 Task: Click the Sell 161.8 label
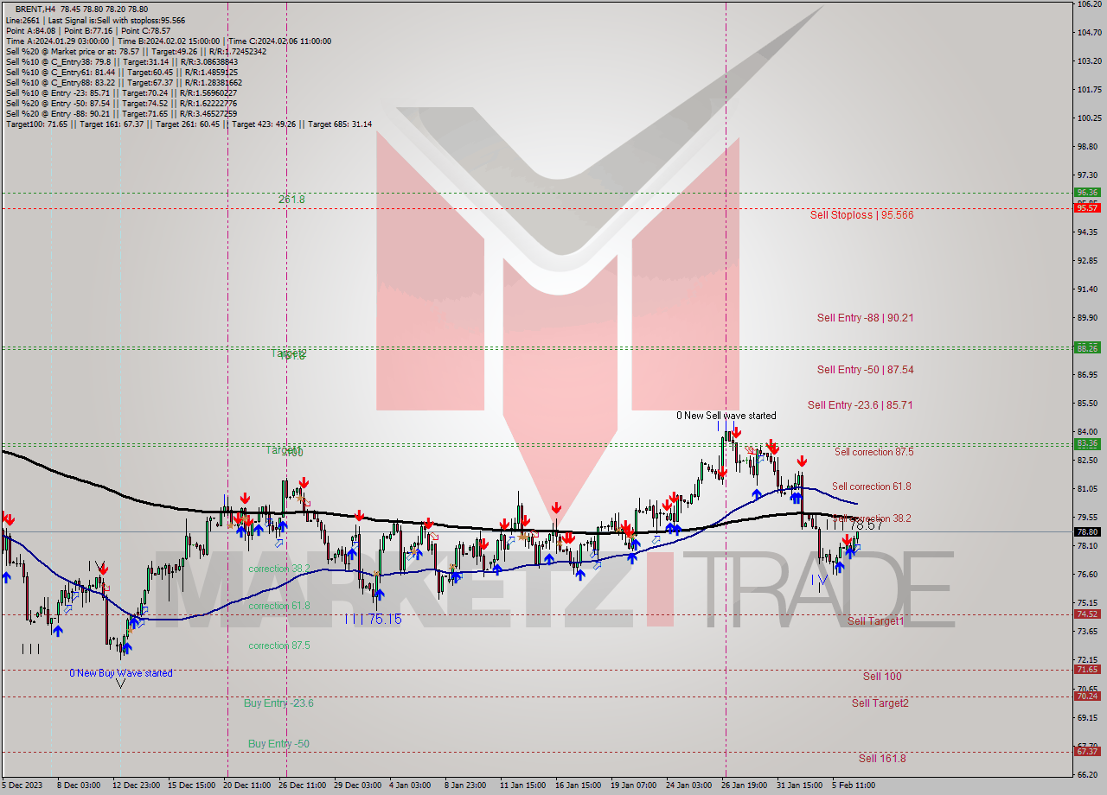point(882,758)
